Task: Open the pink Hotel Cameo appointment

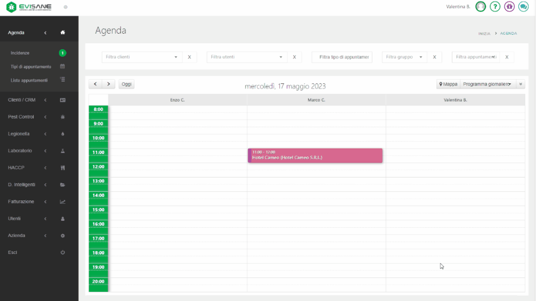Action: coord(315,156)
